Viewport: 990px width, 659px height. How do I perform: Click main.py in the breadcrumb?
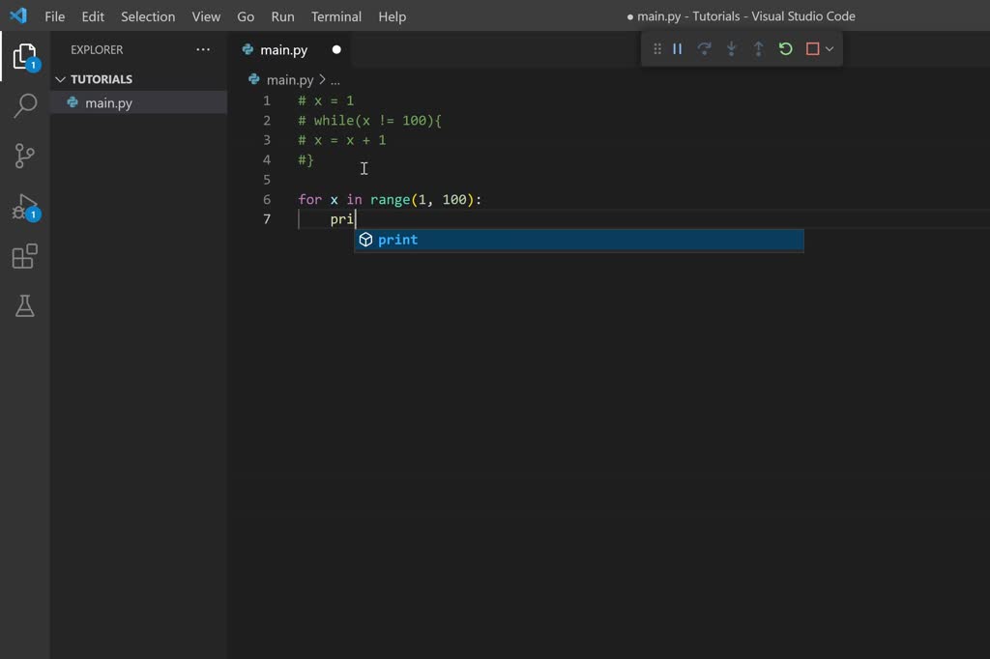coord(290,79)
